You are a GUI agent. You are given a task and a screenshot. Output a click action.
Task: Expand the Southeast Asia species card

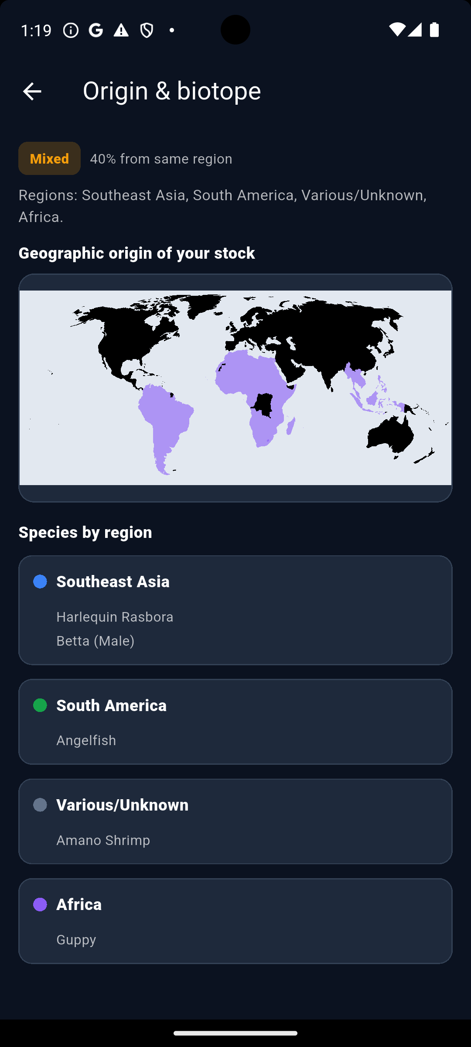click(235, 609)
